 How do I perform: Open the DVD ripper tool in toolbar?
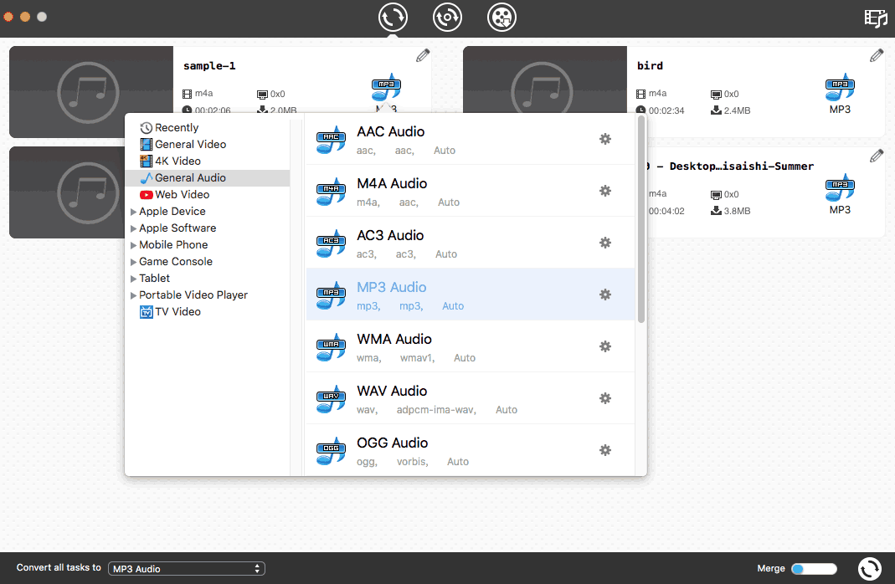pos(447,17)
